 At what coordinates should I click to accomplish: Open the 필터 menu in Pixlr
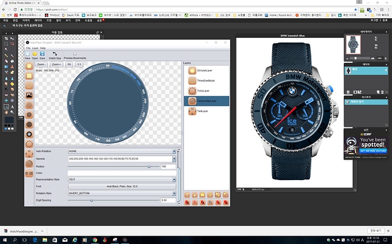pos(59,20)
